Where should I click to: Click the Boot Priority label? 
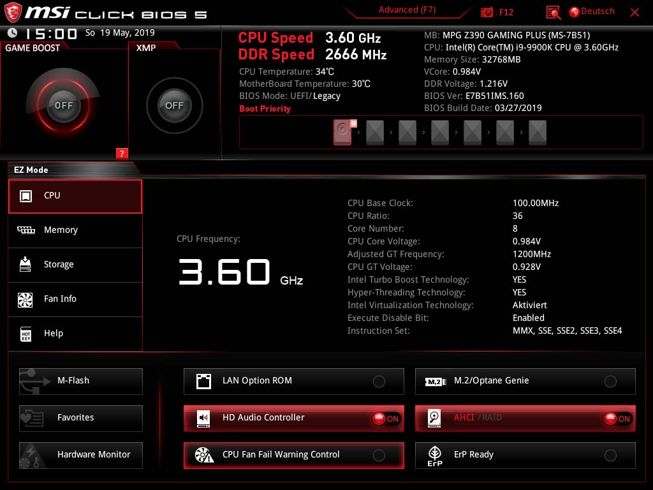point(265,108)
